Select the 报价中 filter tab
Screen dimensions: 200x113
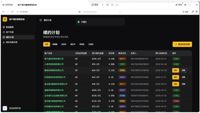point(73,44)
